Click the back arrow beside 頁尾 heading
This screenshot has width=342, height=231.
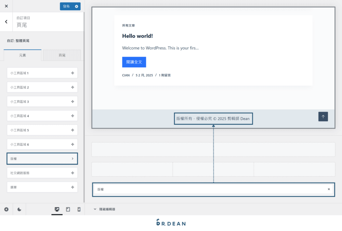(6, 22)
